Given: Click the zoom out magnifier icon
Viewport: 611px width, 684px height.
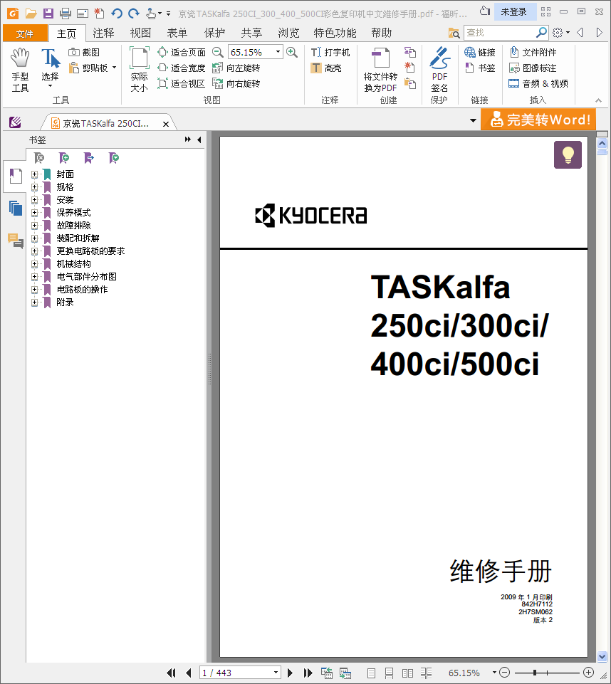Looking at the screenshot, I should pyautogui.click(x=217, y=53).
